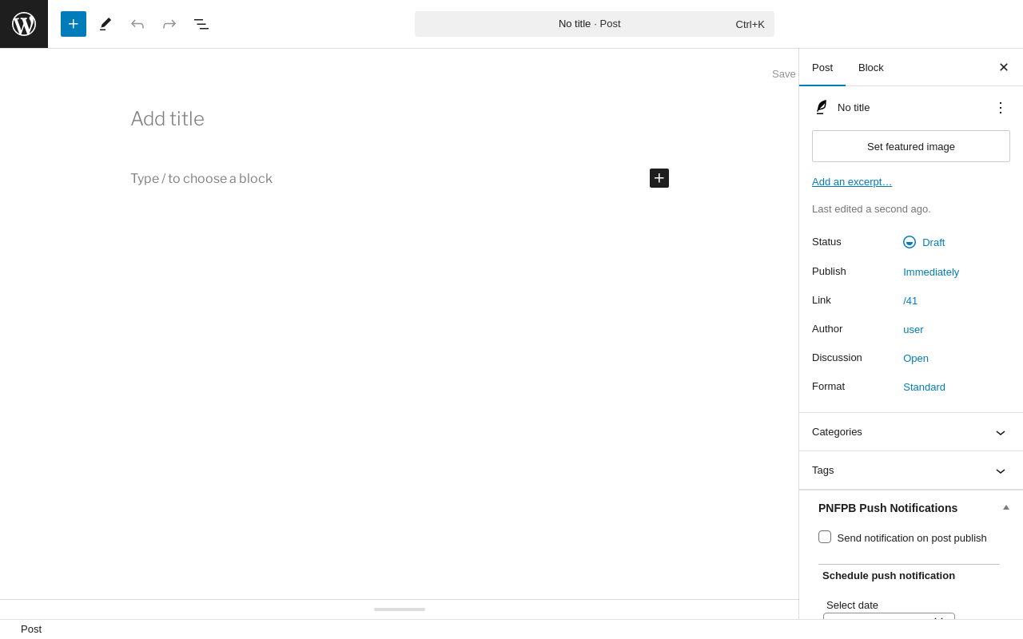Click the meta boxes resize handle bar

click(x=400, y=609)
